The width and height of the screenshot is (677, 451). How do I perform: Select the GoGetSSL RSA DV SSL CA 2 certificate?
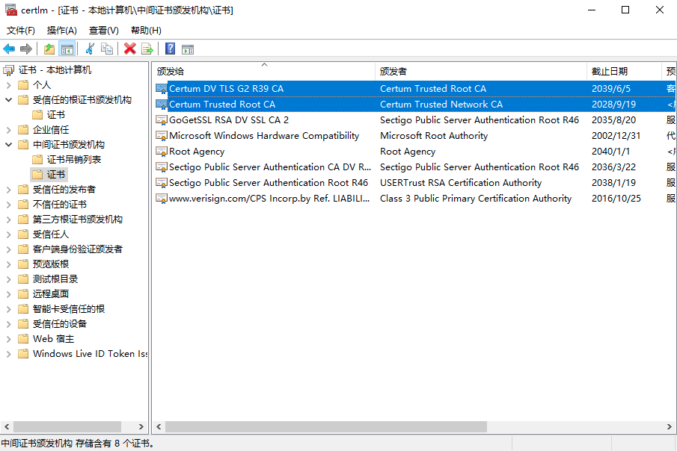coord(228,120)
